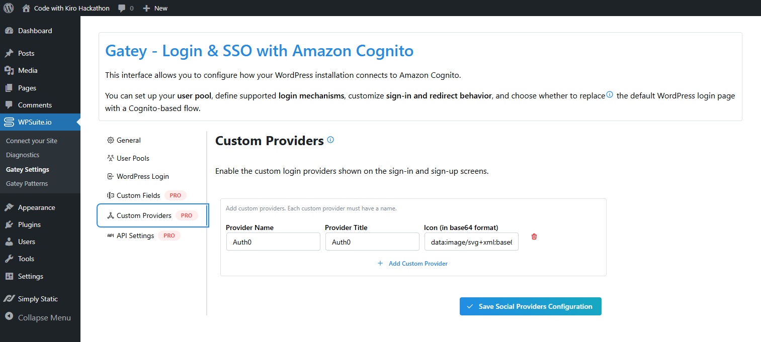761x342 pixels.
Task: Focus the Provider Name input field
Action: point(273,242)
